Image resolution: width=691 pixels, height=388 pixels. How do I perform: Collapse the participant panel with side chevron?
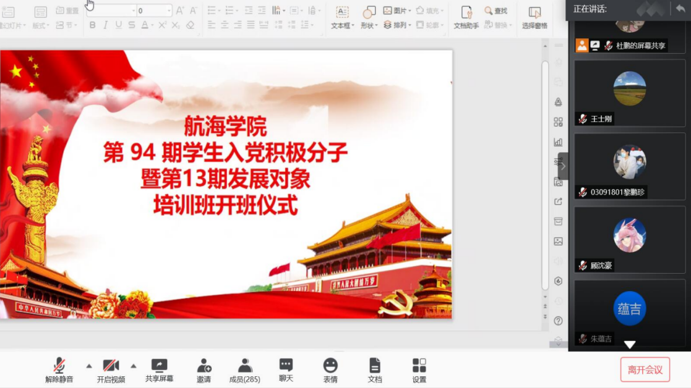tap(562, 166)
